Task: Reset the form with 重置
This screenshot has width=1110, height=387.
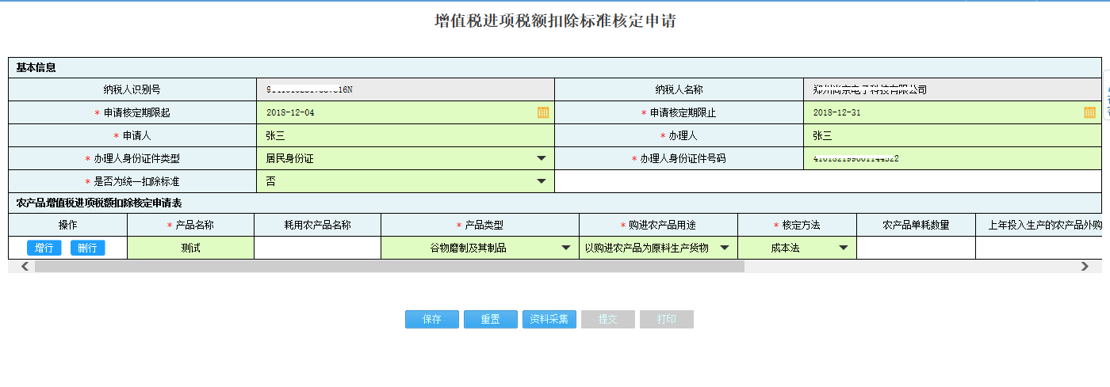Action: [x=490, y=320]
